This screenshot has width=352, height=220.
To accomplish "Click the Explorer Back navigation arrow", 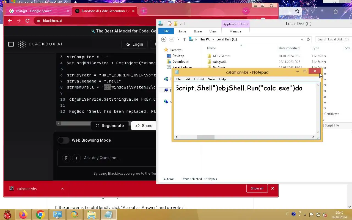I will point(164,39).
